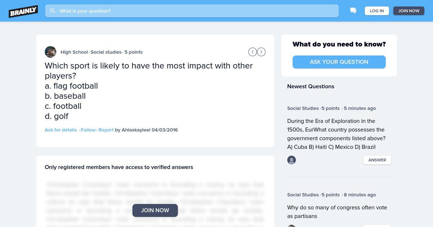Click JOIN NOW over blurred answer
The height and width of the screenshot is (227, 433).
point(155,210)
